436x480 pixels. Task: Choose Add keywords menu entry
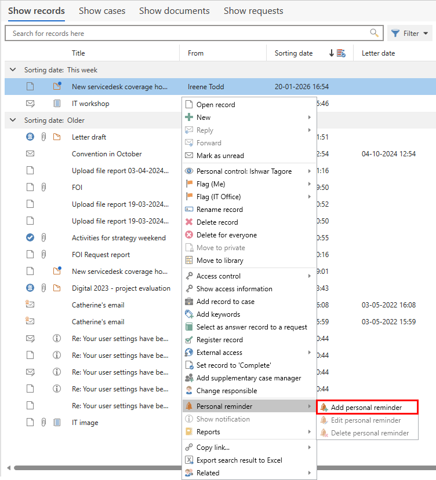(x=249, y=314)
